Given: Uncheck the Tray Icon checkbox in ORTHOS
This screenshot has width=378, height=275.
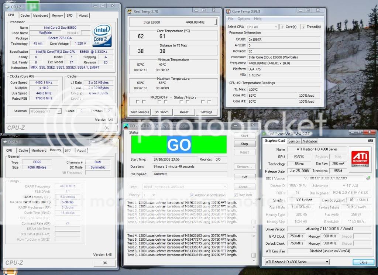Looking at the screenshot, I should click(236, 195).
